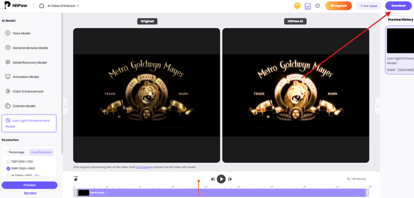Click the purple Download button
Viewport: 414px width, 198px height.
(398, 6)
